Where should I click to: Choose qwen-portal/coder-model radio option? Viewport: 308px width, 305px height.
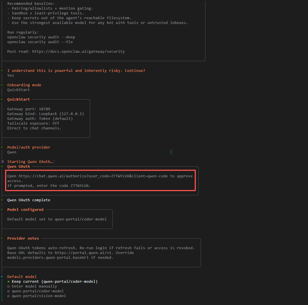[36, 291]
